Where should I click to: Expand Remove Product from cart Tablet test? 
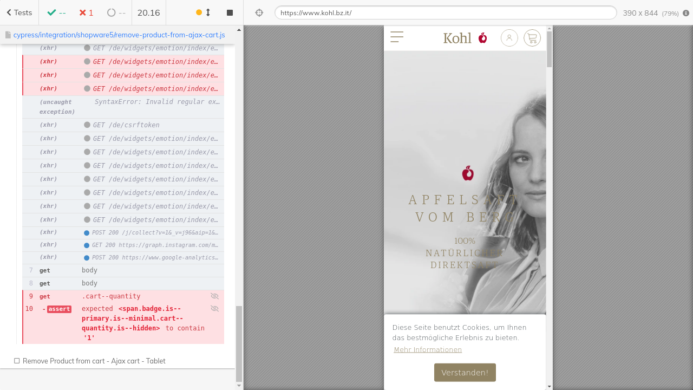(x=94, y=361)
